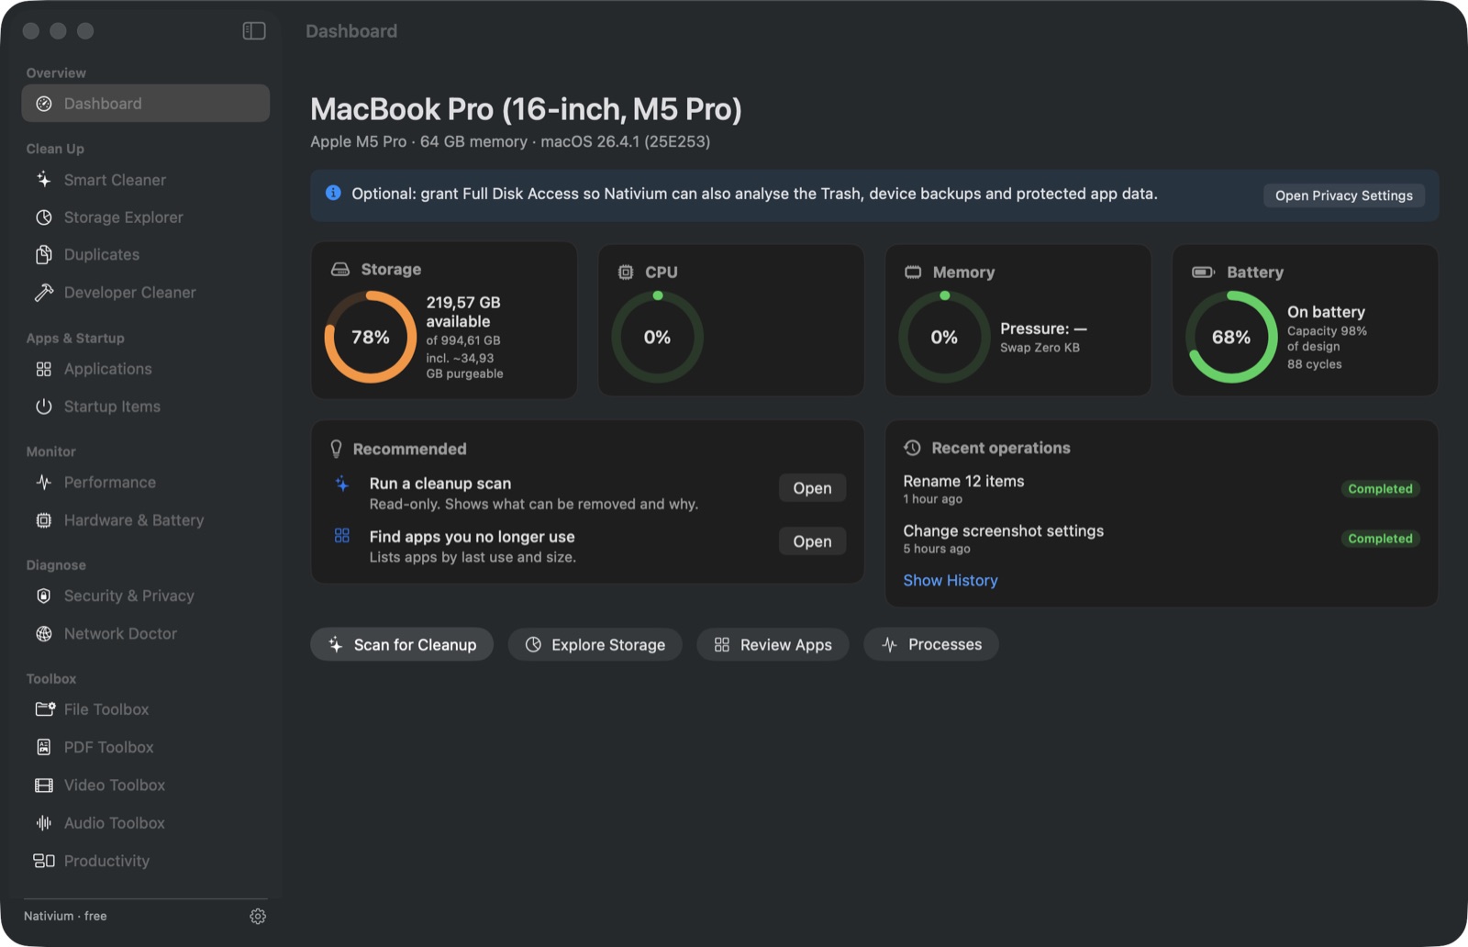
Task: Click the Battery icon in the card
Action: coord(1203,272)
